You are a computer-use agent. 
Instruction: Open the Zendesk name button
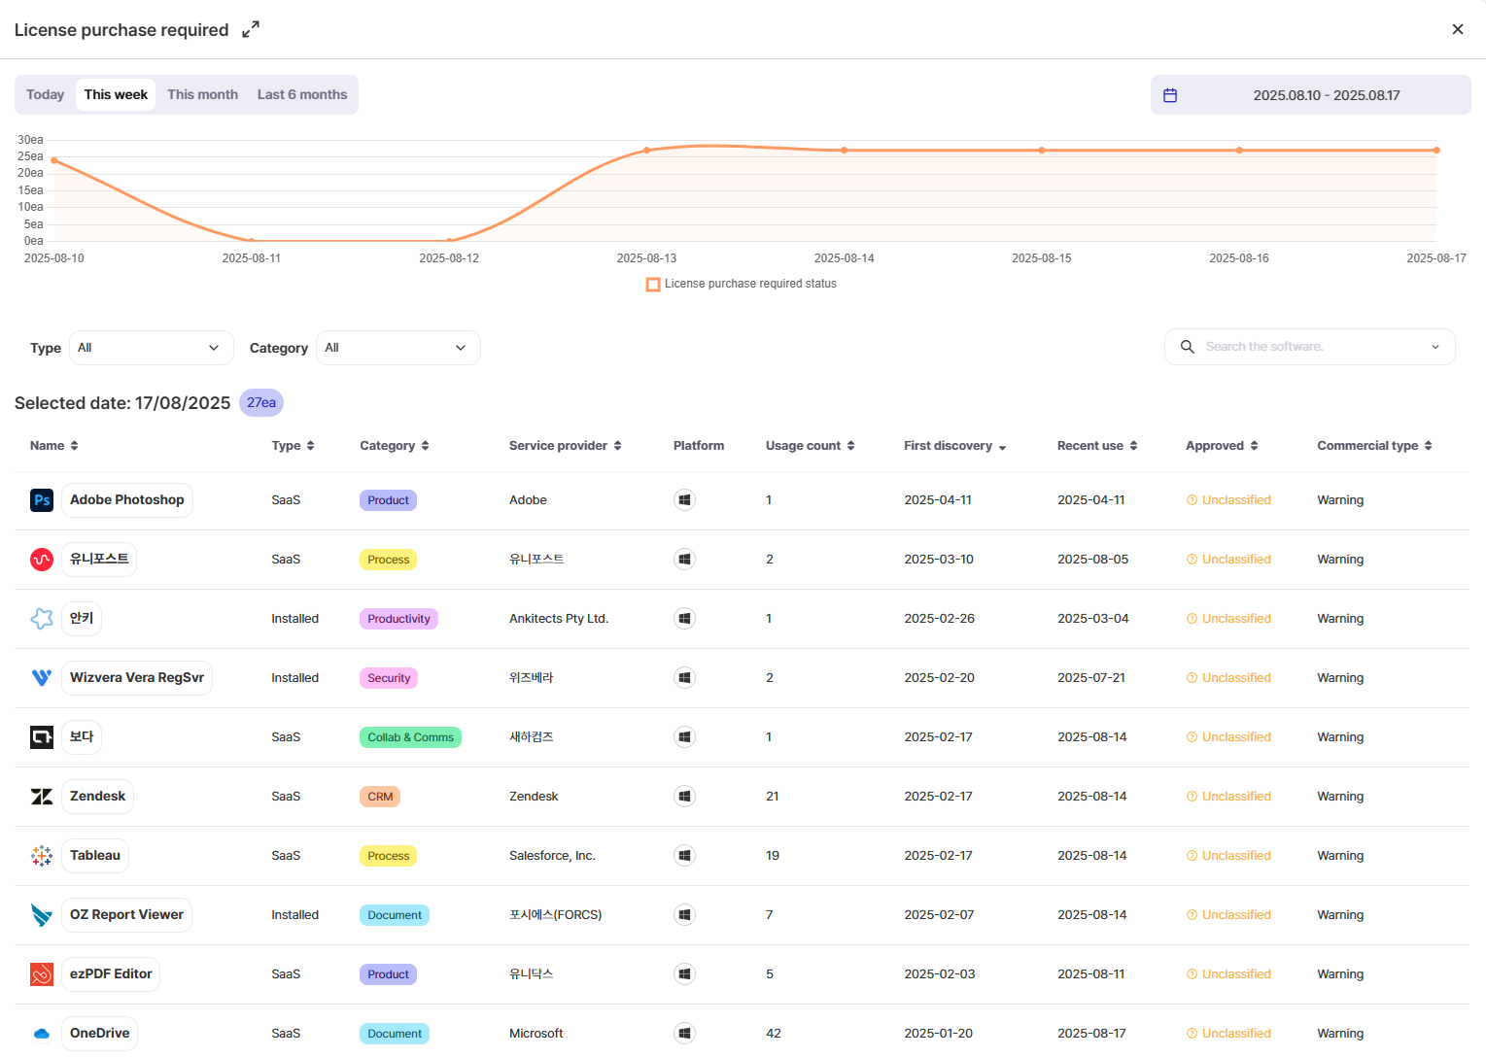97,797
